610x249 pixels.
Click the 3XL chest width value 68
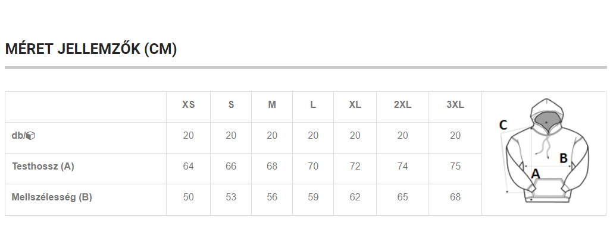tap(455, 197)
